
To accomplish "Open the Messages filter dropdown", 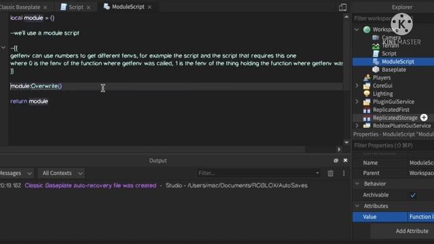I will click(x=16, y=174).
